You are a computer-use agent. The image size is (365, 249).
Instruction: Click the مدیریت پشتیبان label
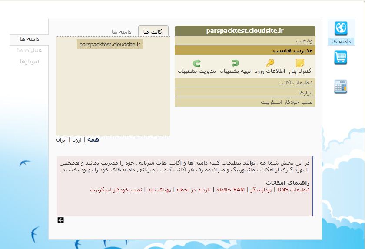pos(197,71)
